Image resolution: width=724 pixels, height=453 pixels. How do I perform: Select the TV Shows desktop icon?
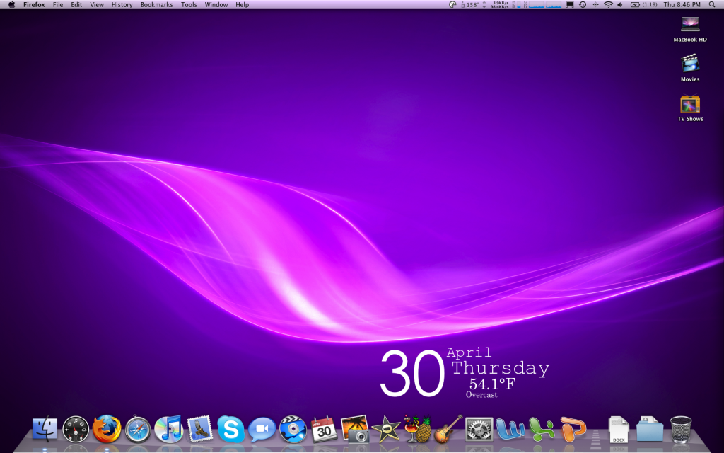coord(690,108)
